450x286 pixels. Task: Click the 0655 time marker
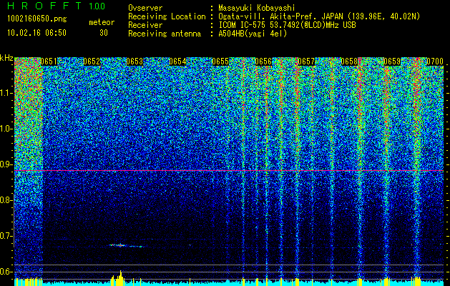[220, 61]
